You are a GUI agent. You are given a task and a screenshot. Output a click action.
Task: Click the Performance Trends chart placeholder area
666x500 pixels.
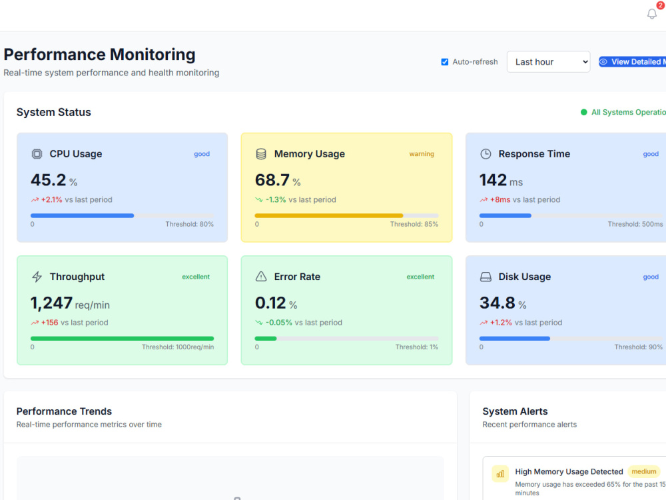[230, 478]
